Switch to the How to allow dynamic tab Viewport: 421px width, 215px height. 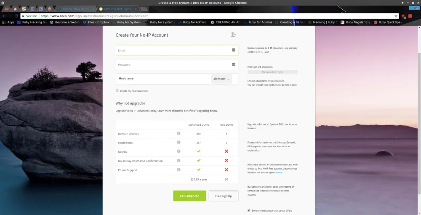pyautogui.click(x=76, y=9)
